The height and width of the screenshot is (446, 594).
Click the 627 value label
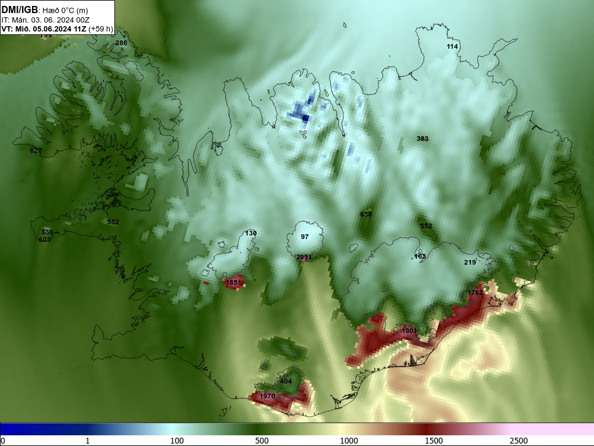tap(36, 150)
